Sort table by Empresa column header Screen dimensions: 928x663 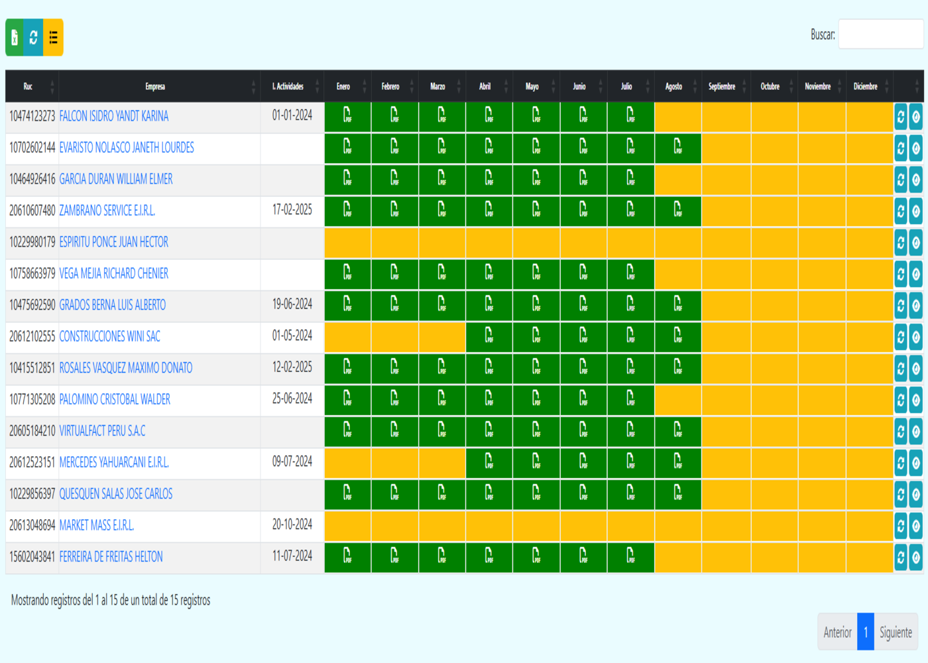pyautogui.click(x=155, y=86)
